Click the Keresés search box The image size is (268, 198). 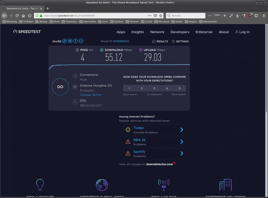coord(186,16)
